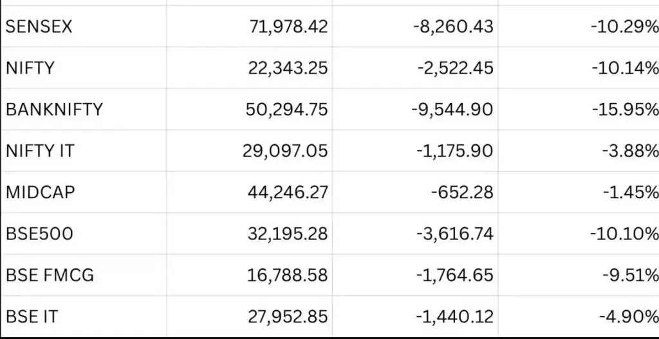Select the BSE500 value 32,195.28

pos(288,234)
